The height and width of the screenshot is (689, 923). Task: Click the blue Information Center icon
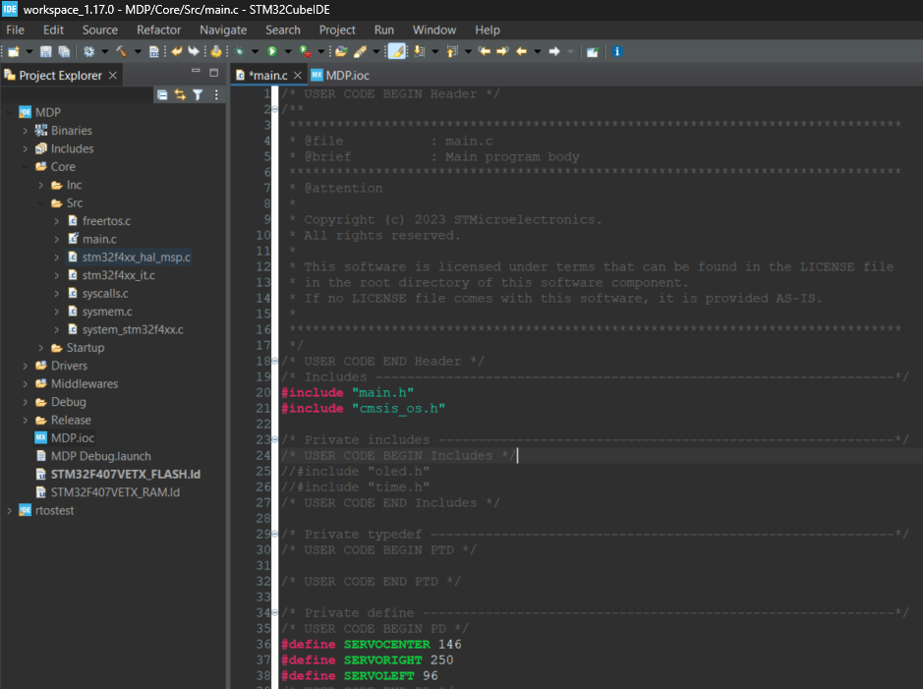[617, 52]
